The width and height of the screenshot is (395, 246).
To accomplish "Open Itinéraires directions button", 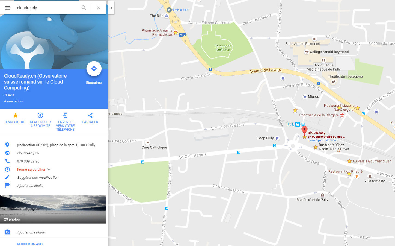I will pyautogui.click(x=94, y=69).
